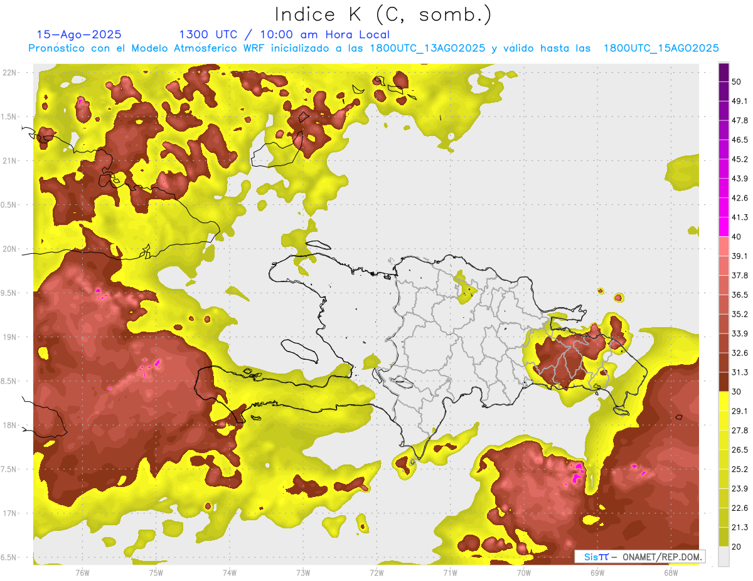
Task: Click the color scale value '33.9'
Action: click(740, 333)
